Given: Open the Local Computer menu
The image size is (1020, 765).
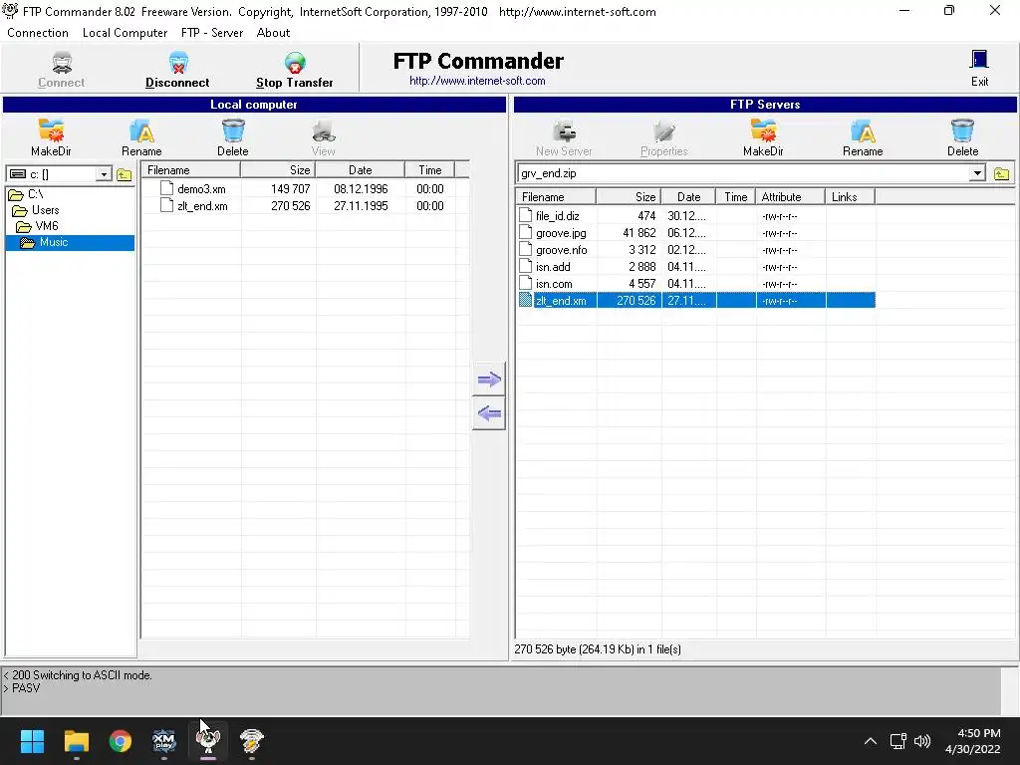Looking at the screenshot, I should 125,33.
